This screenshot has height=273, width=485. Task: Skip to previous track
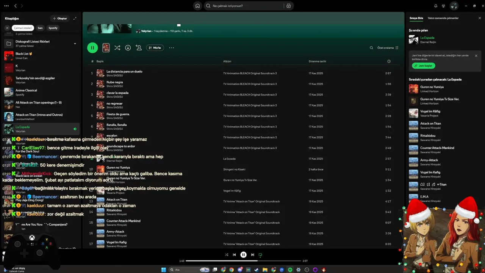point(234,255)
